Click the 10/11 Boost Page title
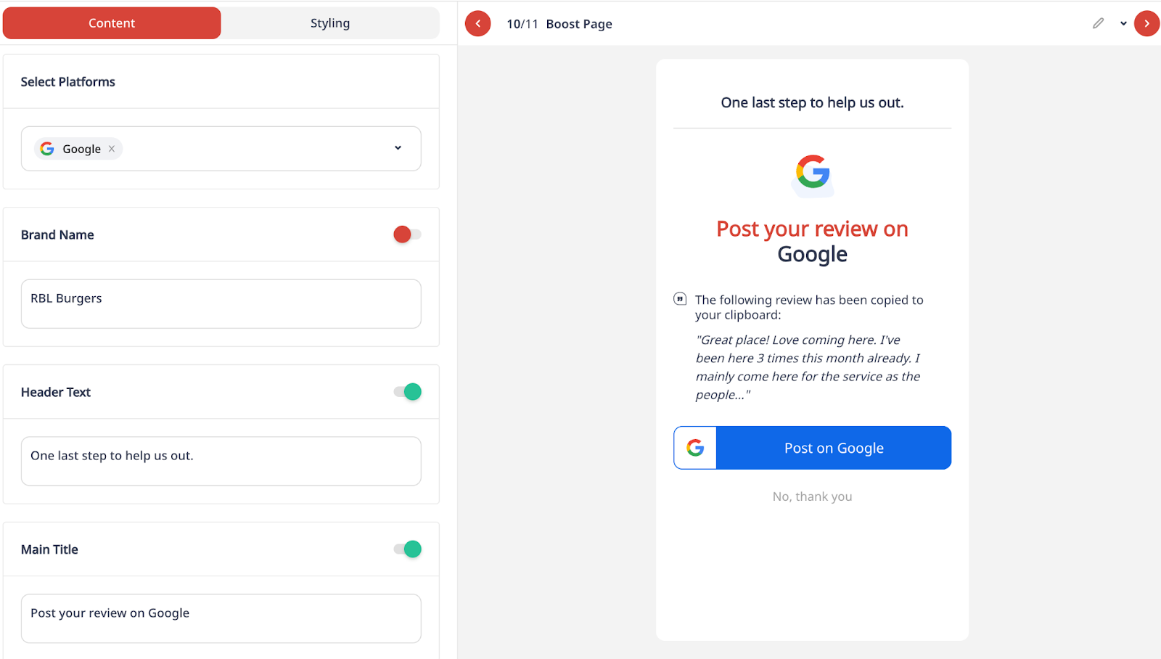Viewport: 1161px width, 659px height. click(x=559, y=24)
